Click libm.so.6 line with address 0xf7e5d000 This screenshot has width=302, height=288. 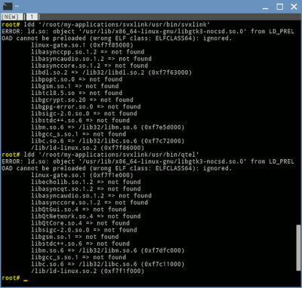[x=108, y=127]
